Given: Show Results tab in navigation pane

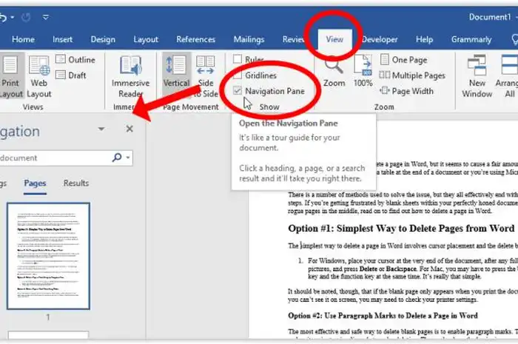Looking at the screenshot, I should [x=75, y=183].
